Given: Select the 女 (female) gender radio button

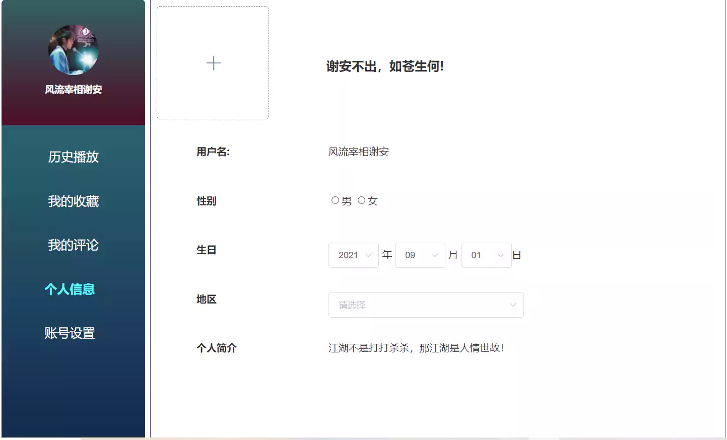Looking at the screenshot, I should tap(361, 200).
